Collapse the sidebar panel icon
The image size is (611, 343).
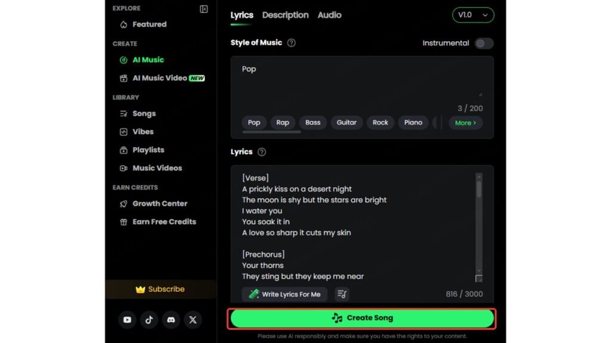[x=204, y=9]
